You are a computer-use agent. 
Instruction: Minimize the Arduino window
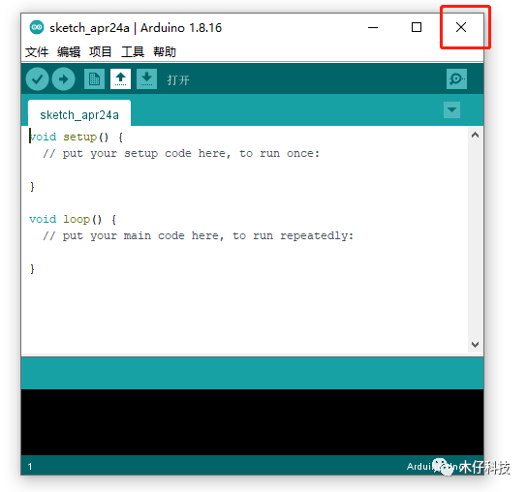click(x=373, y=27)
